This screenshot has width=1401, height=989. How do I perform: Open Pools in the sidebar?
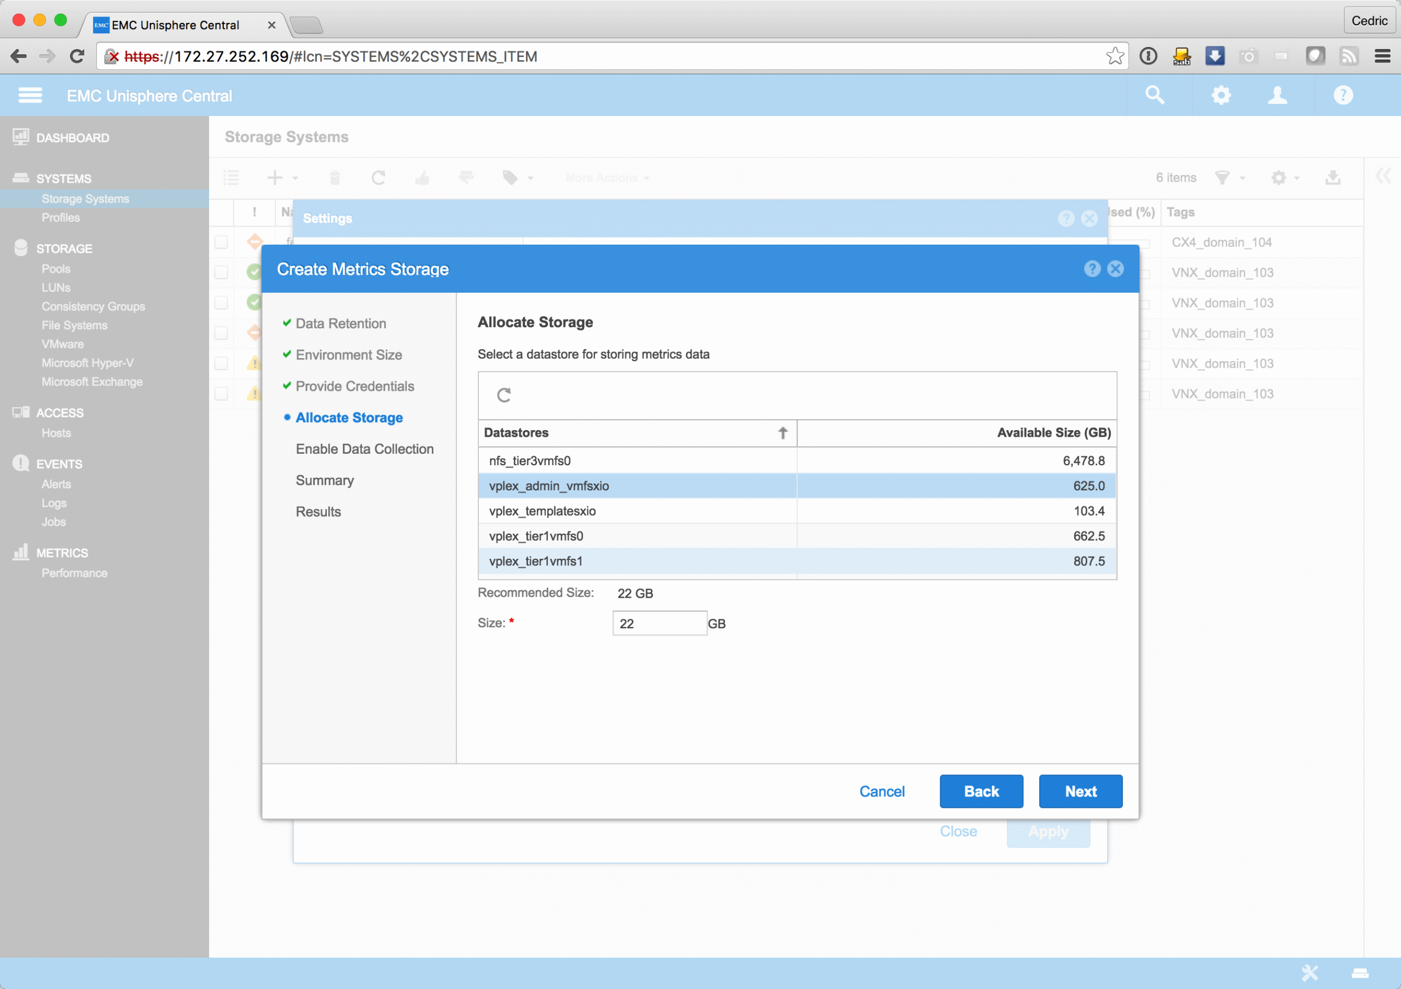[x=55, y=269]
